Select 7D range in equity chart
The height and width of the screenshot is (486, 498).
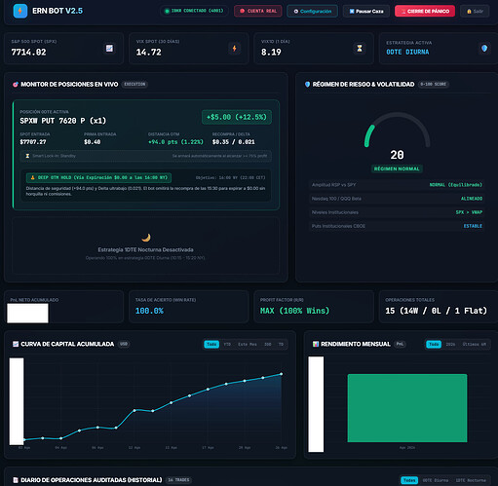[281, 344]
